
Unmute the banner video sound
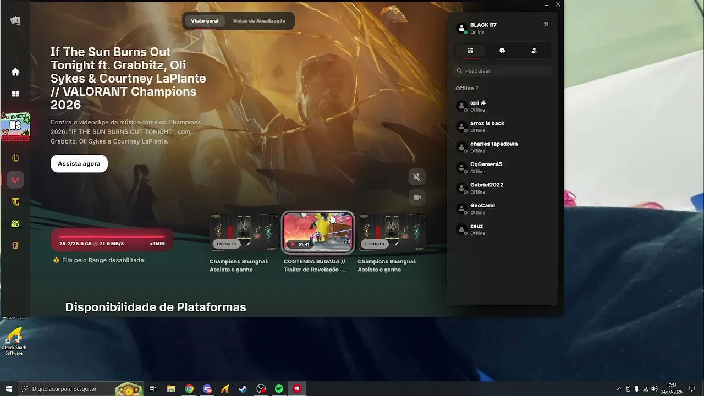click(x=417, y=177)
